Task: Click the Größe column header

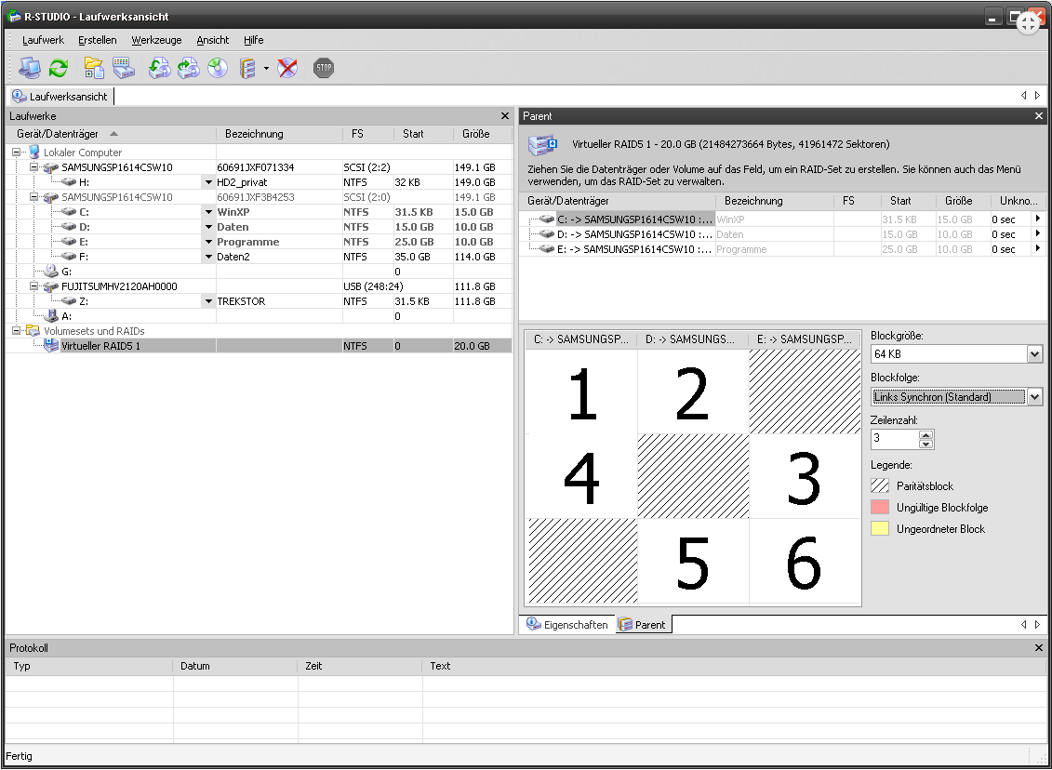Action: pyautogui.click(x=476, y=134)
